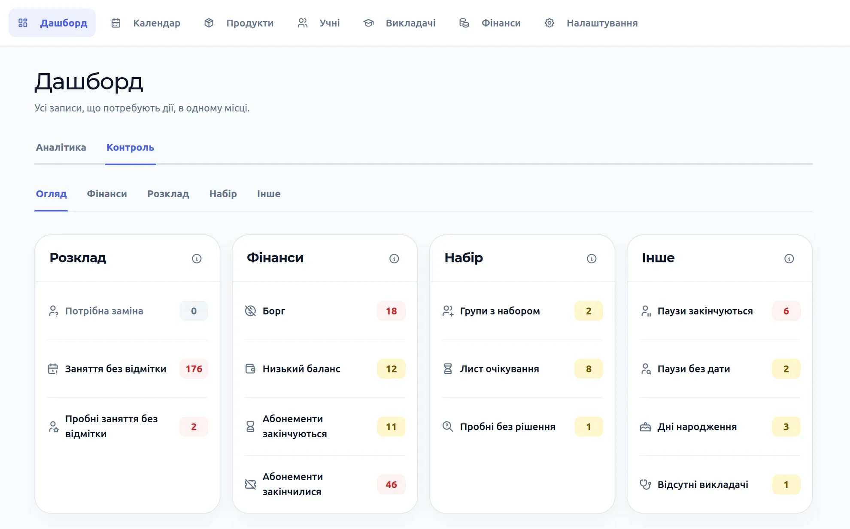
Task: Open Абонементи закінчуються row
Action: point(325,427)
